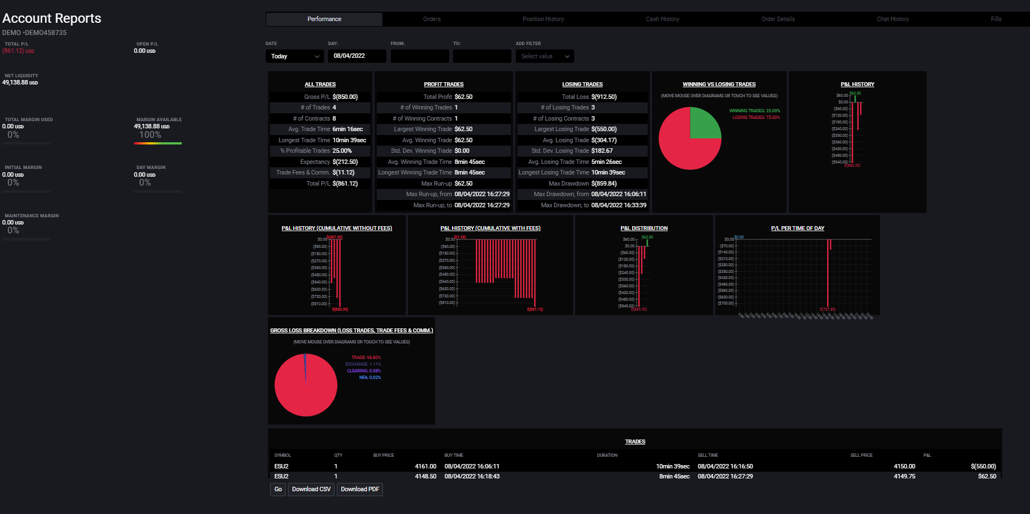Click the All Trades panel heading

pos(320,84)
